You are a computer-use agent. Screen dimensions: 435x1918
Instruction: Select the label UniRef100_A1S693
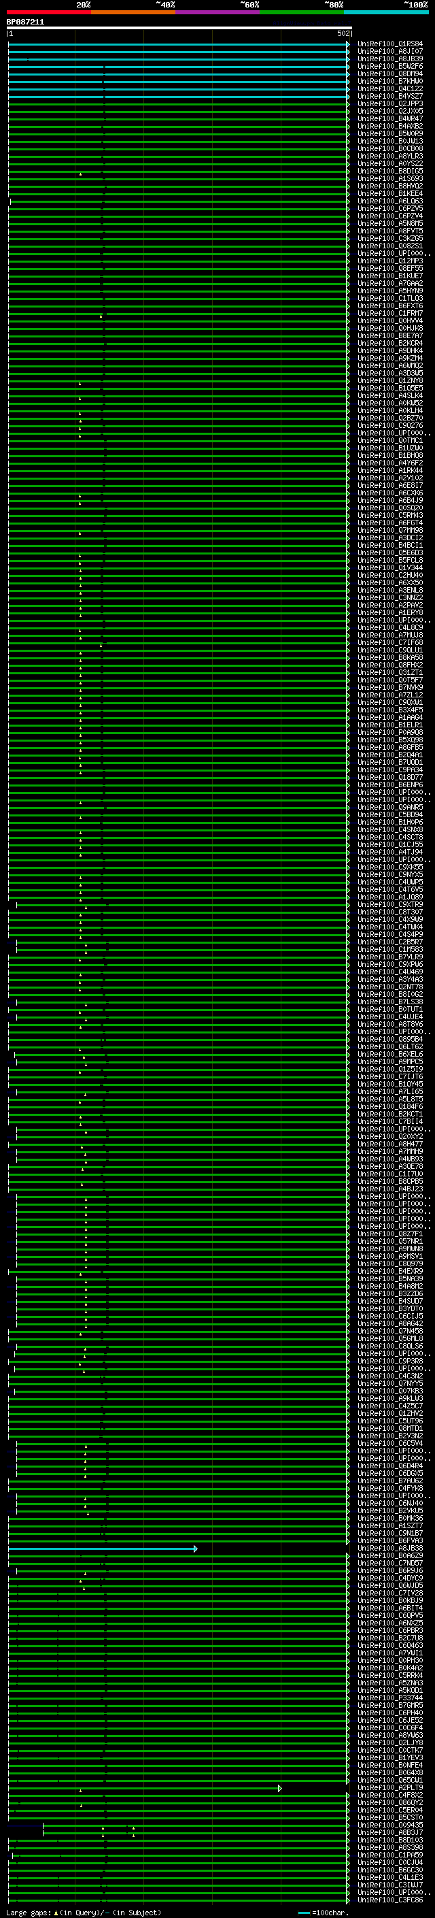pyautogui.click(x=390, y=179)
